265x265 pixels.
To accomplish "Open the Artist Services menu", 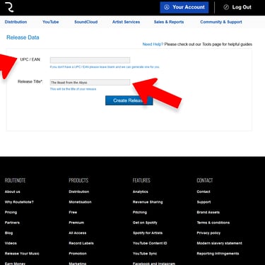I will pyautogui.click(x=126, y=22).
